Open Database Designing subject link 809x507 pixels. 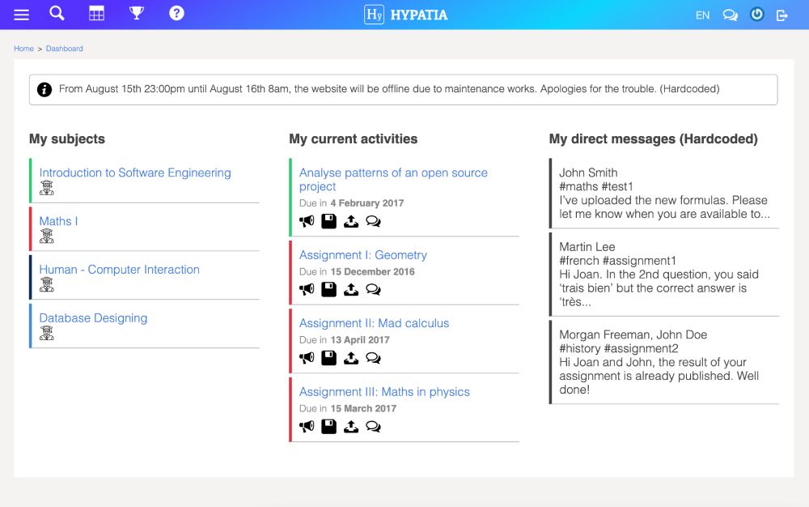(x=93, y=318)
